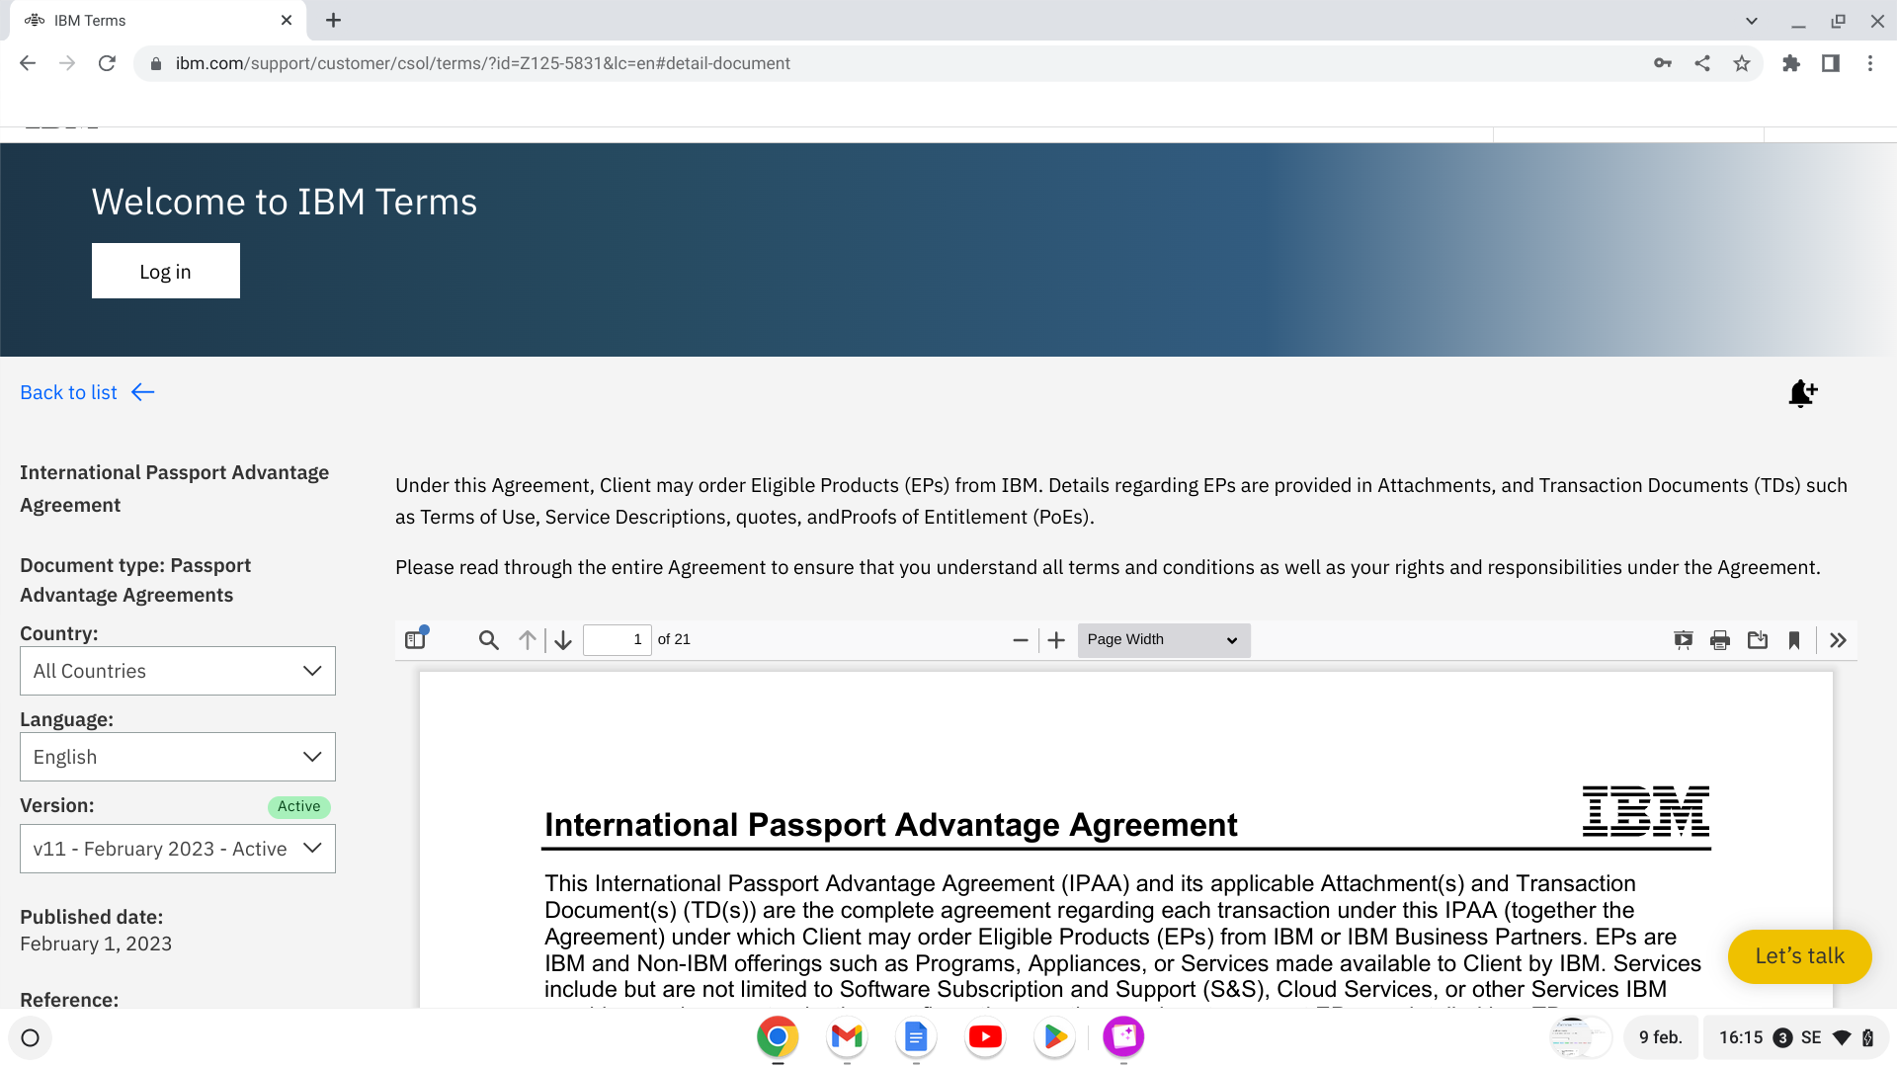
Task: Open the Page Width zoom dropdown
Action: point(1164,640)
